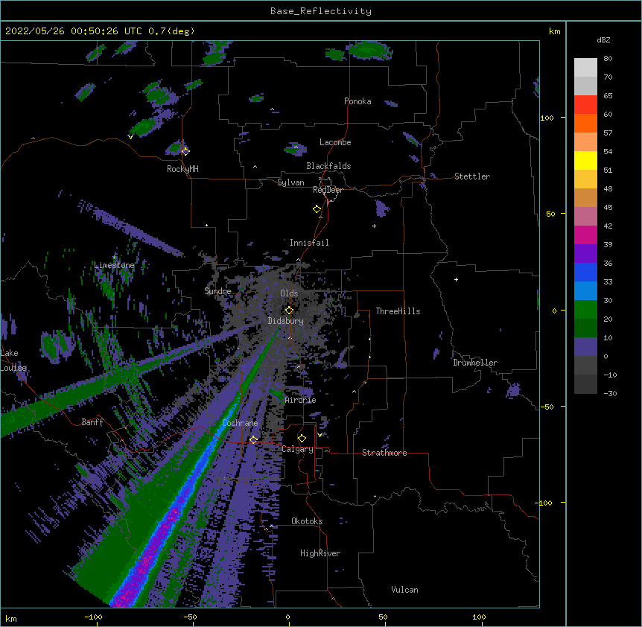Screen dimensions: 642x627
Task: Click the Sundre label
Action: tap(217, 291)
